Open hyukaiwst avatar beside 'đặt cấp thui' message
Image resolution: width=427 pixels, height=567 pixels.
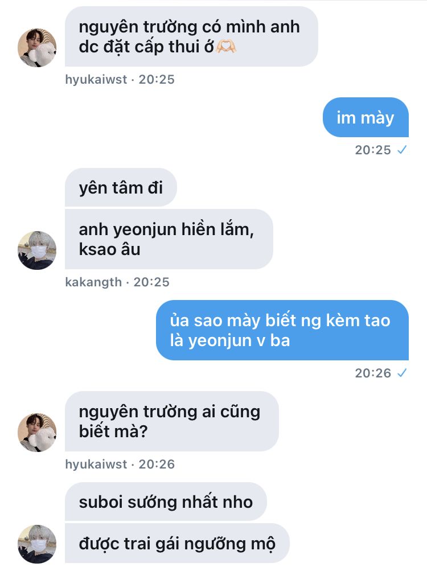(x=37, y=47)
